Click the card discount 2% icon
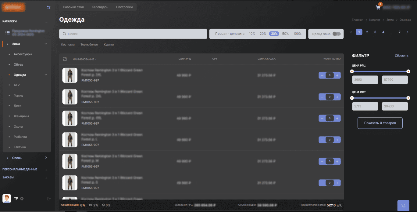 pos(91,205)
